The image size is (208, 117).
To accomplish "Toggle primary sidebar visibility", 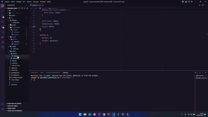I will [x=183, y=2].
